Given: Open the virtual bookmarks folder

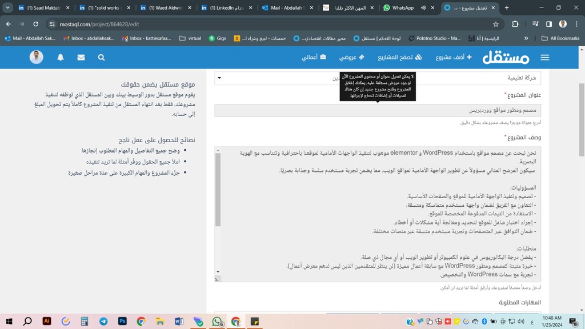Looking at the screenshot, I should tap(190, 38).
